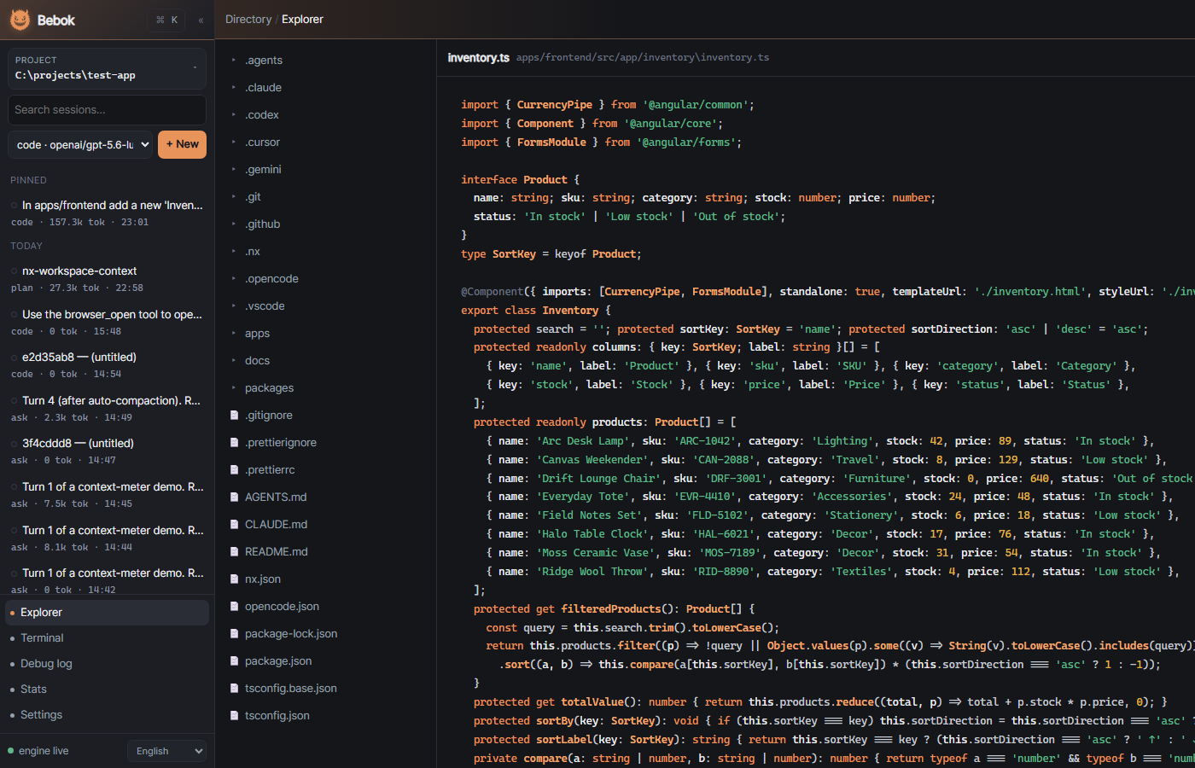
Task: Click the Explorer breadcrumb in the header
Action: (x=302, y=20)
